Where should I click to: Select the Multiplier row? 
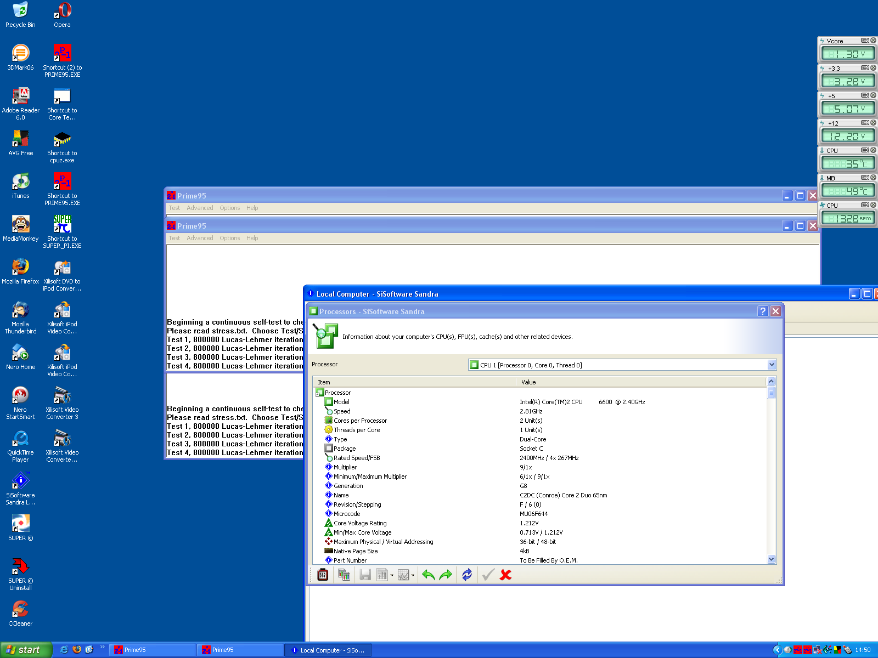(x=541, y=467)
